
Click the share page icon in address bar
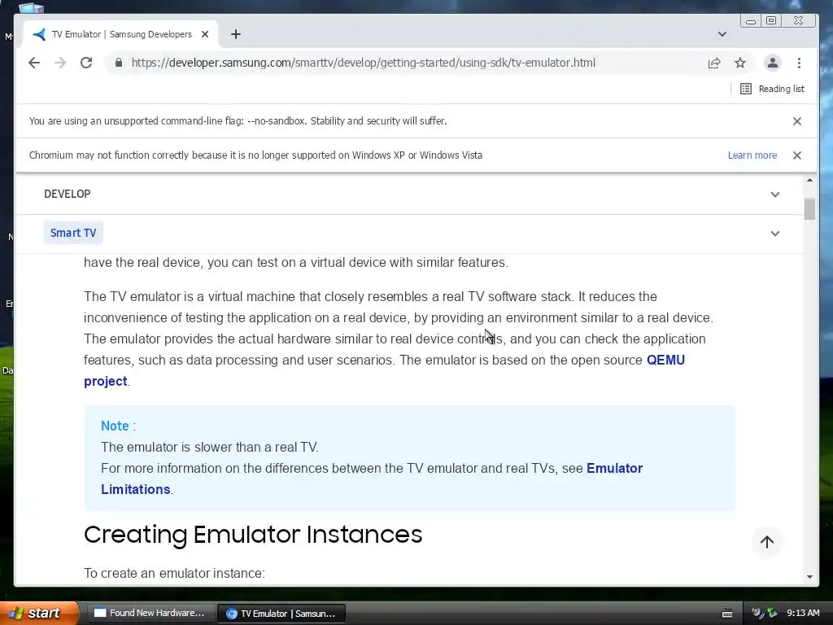tap(714, 63)
